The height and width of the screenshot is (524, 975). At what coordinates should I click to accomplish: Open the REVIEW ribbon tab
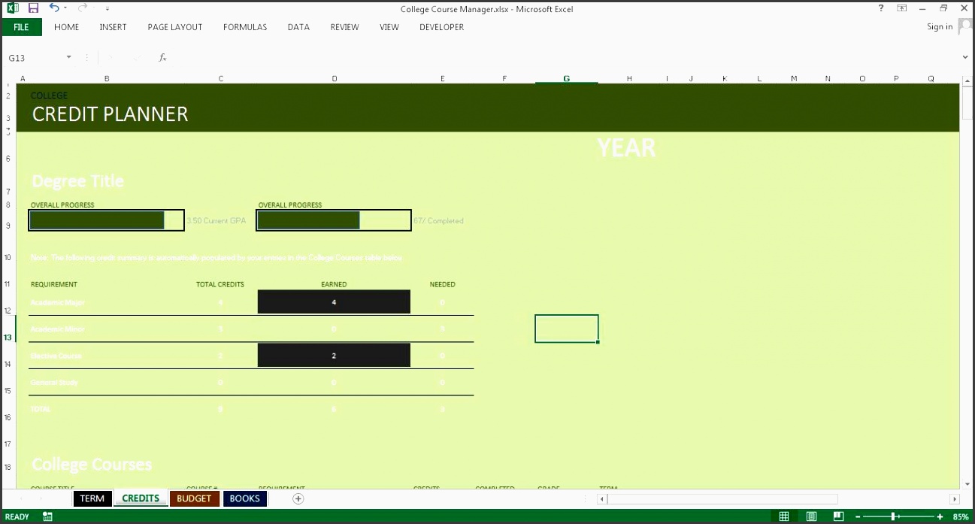coord(344,27)
